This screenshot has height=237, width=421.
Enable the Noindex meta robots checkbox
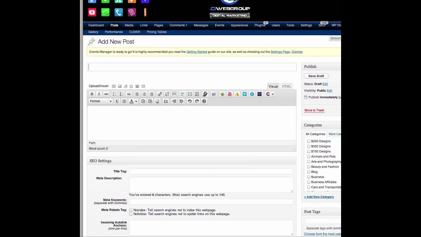(131, 210)
